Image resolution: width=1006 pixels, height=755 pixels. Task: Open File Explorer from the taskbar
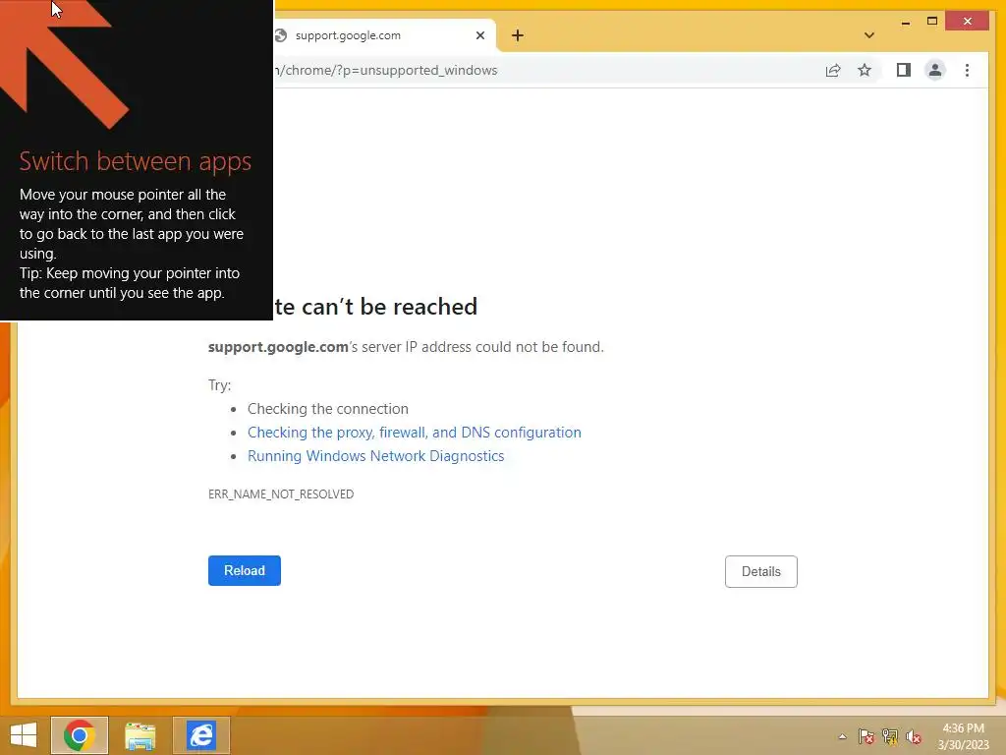tap(140, 735)
